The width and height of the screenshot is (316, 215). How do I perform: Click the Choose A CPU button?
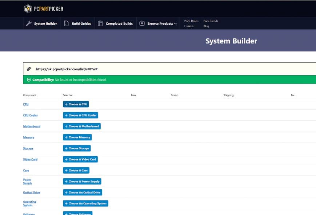tap(76, 104)
